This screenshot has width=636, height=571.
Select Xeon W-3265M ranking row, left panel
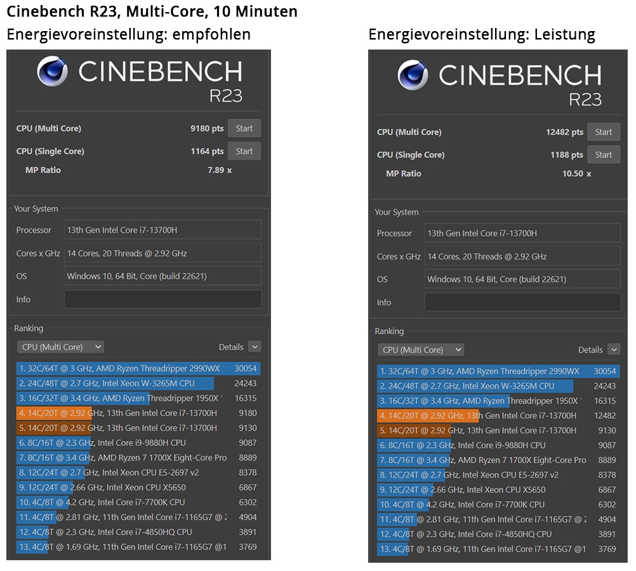pyautogui.click(x=139, y=383)
